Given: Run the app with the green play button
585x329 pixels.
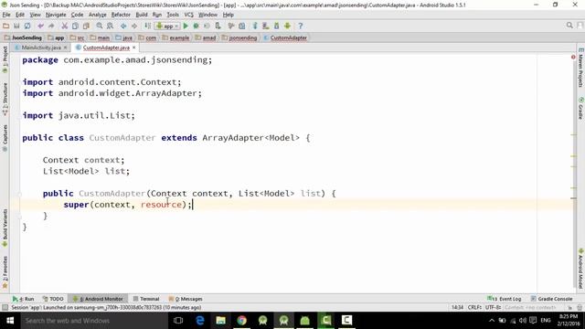Looking at the screenshot, I should tap(186, 26).
